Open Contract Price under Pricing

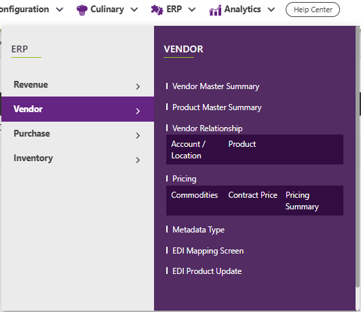click(x=252, y=195)
